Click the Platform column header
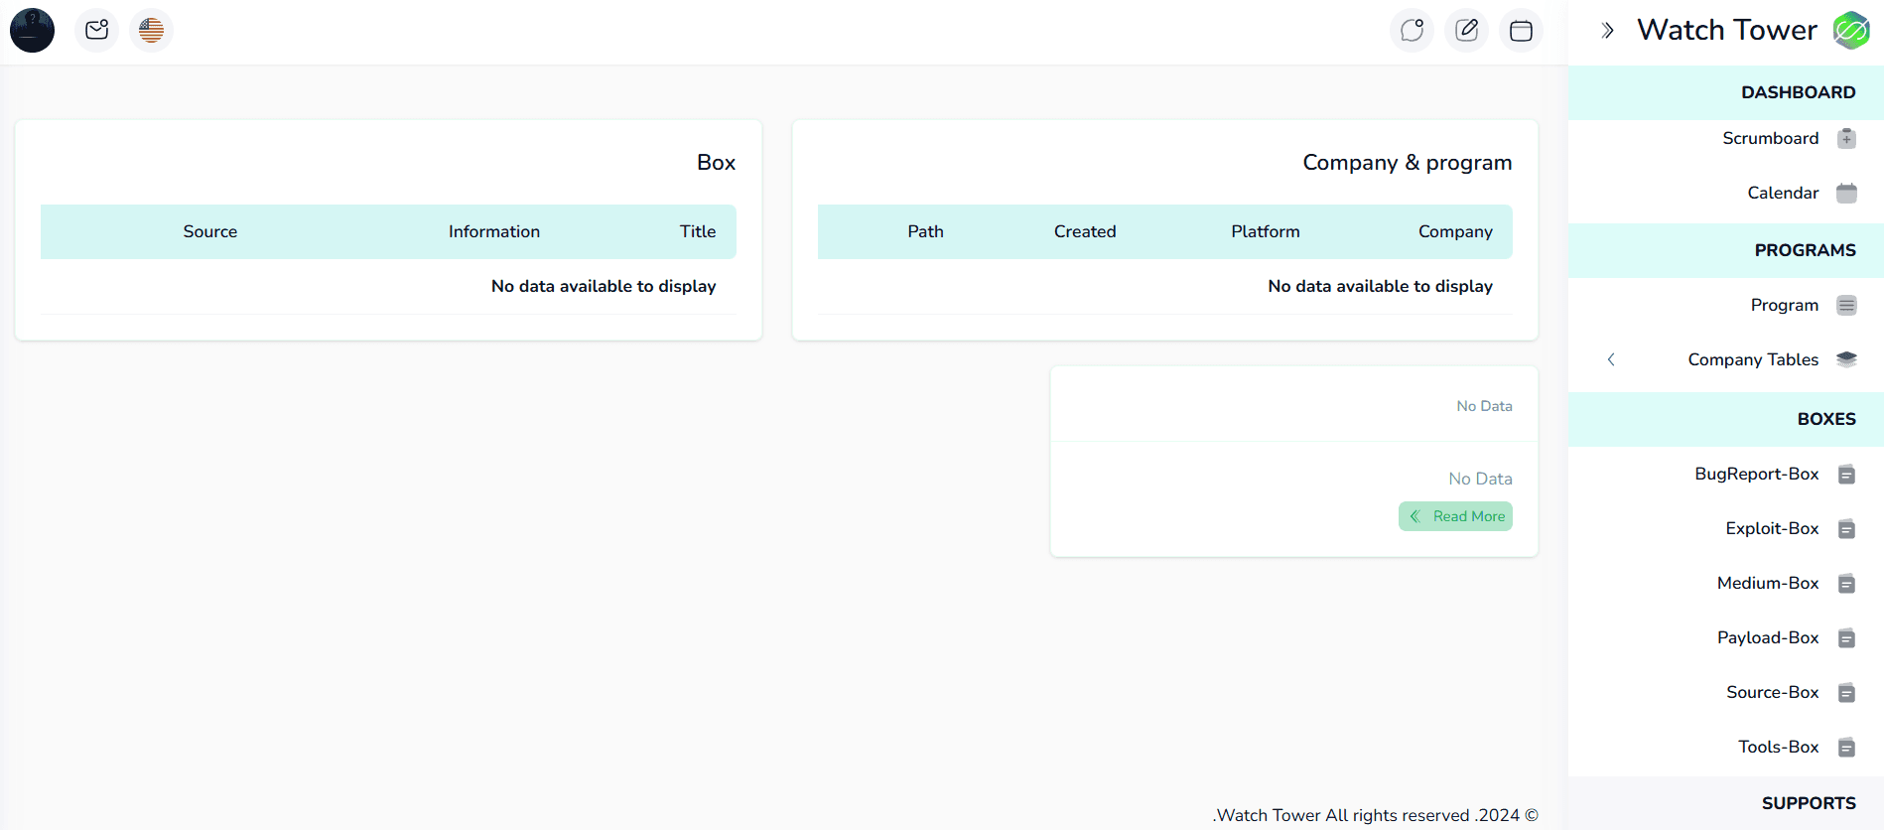Image resolution: width=1884 pixels, height=830 pixels. pyautogui.click(x=1265, y=231)
